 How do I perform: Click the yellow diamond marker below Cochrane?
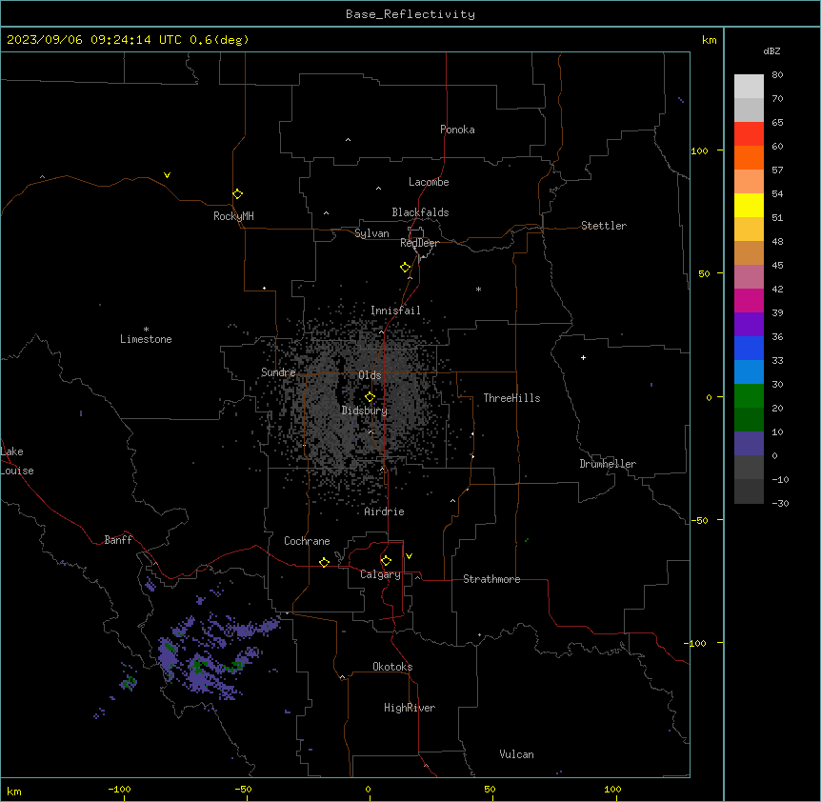(x=324, y=562)
